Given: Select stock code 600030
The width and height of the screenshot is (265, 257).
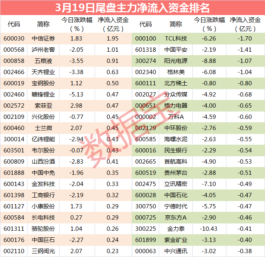Looking at the screenshot, I should (14, 39).
